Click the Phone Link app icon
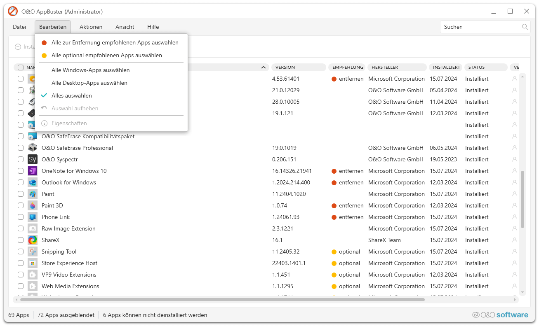 (33, 217)
